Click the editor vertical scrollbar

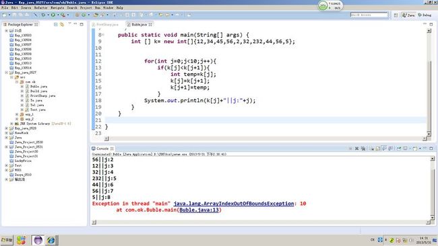429,82
